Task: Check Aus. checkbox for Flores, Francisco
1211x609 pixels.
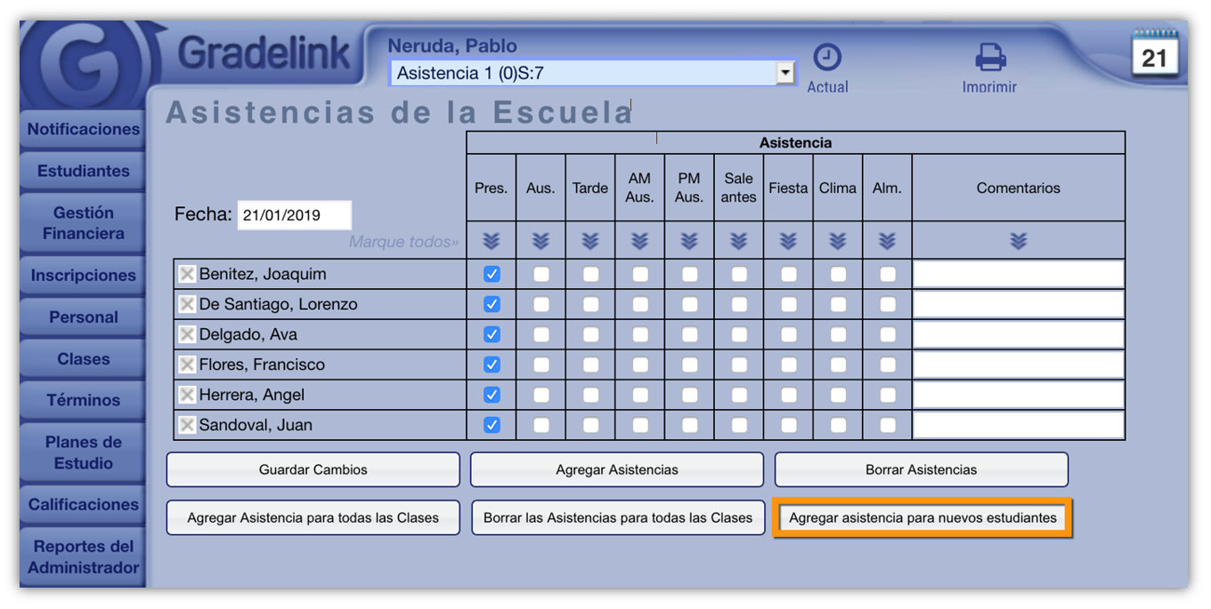Action: (540, 365)
